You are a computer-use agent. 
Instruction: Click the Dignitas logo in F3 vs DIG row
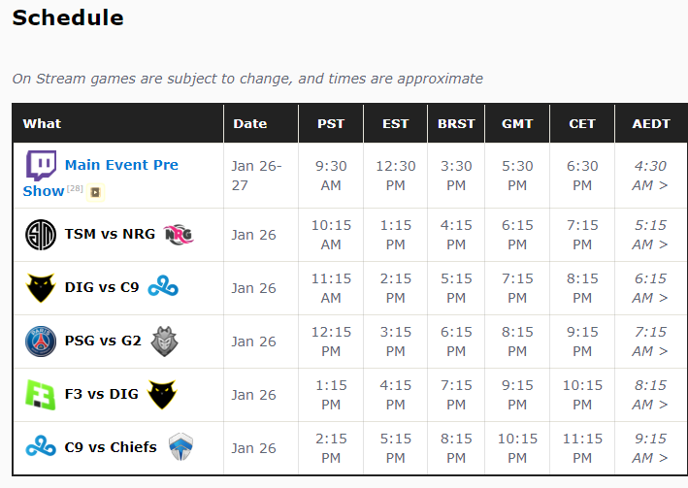[x=162, y=395]
